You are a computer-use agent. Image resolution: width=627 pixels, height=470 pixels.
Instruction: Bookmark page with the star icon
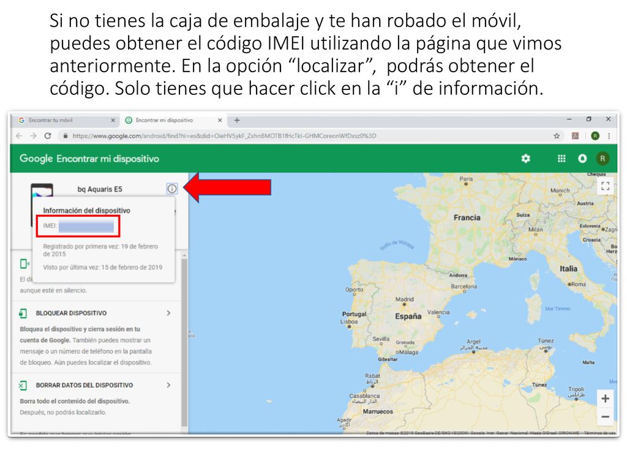(x=557, y=136)
